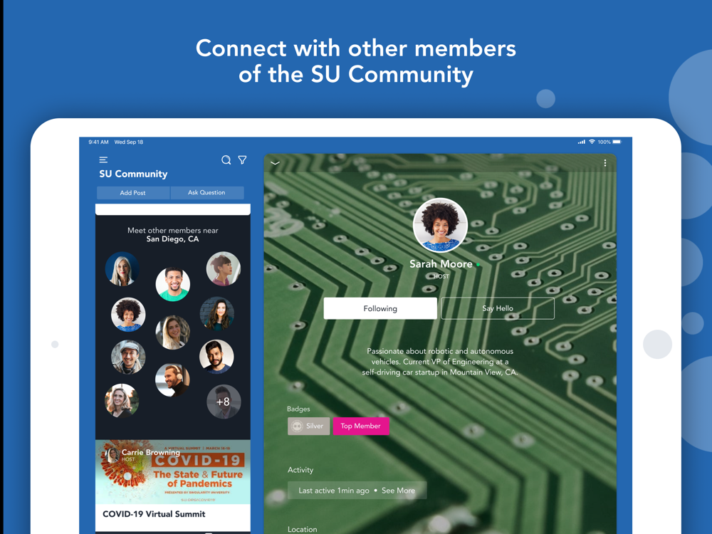Select the Ask Question tab
The height and width of the screenshot is (534, 712).
tap(207, 192)
